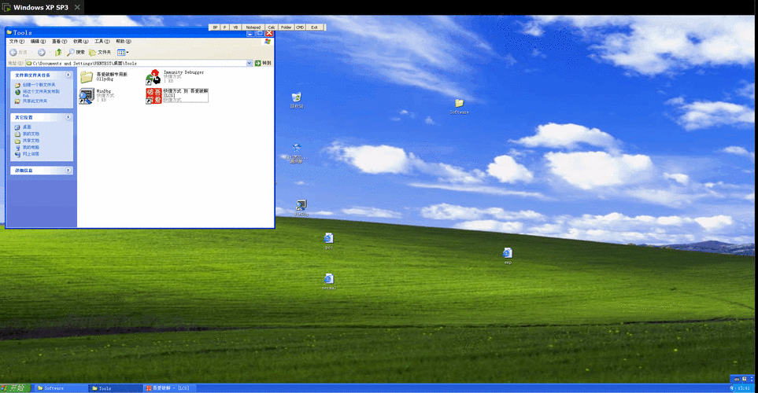Select the WinDbg shortcut in Tools window
Screen dimensions: 758x393
pos(87,96)
